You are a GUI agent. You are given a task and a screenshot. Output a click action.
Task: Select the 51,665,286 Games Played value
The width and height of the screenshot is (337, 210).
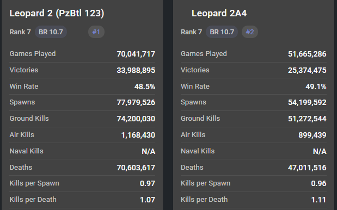[x=307, y=54]
